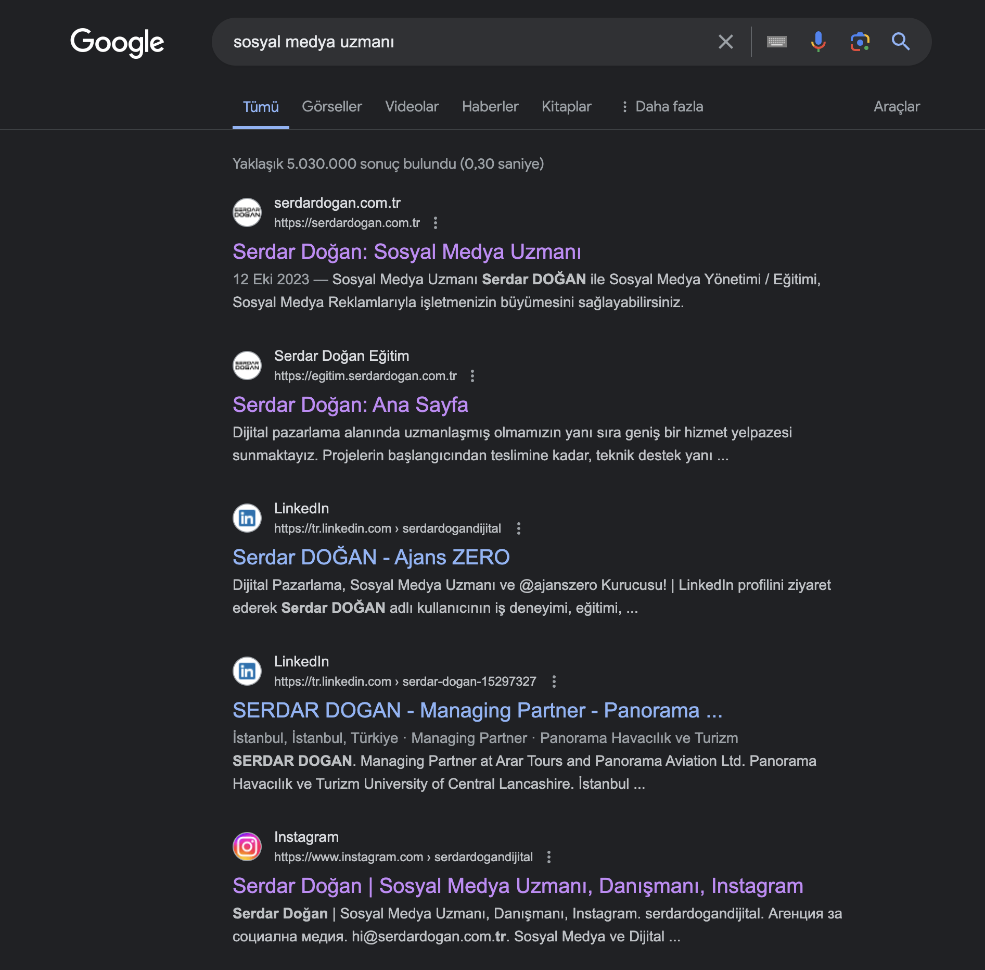Open options for serdardogan.com.tr result
This screenshot has width=985, height=970.
click(436, 223)
